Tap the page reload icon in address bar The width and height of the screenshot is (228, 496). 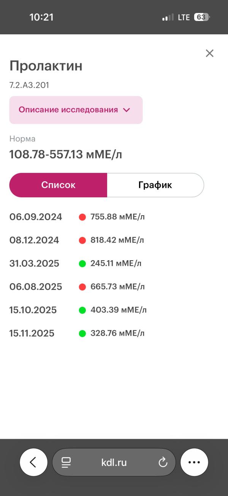coord(163,462)
